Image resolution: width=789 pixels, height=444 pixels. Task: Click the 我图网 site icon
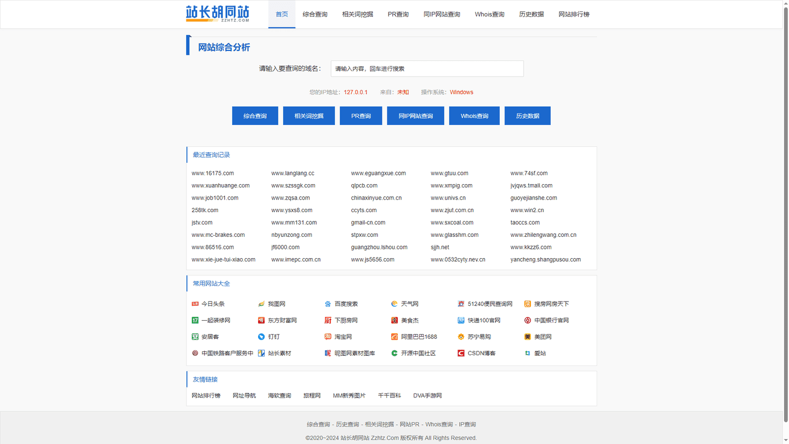(261, 304)
